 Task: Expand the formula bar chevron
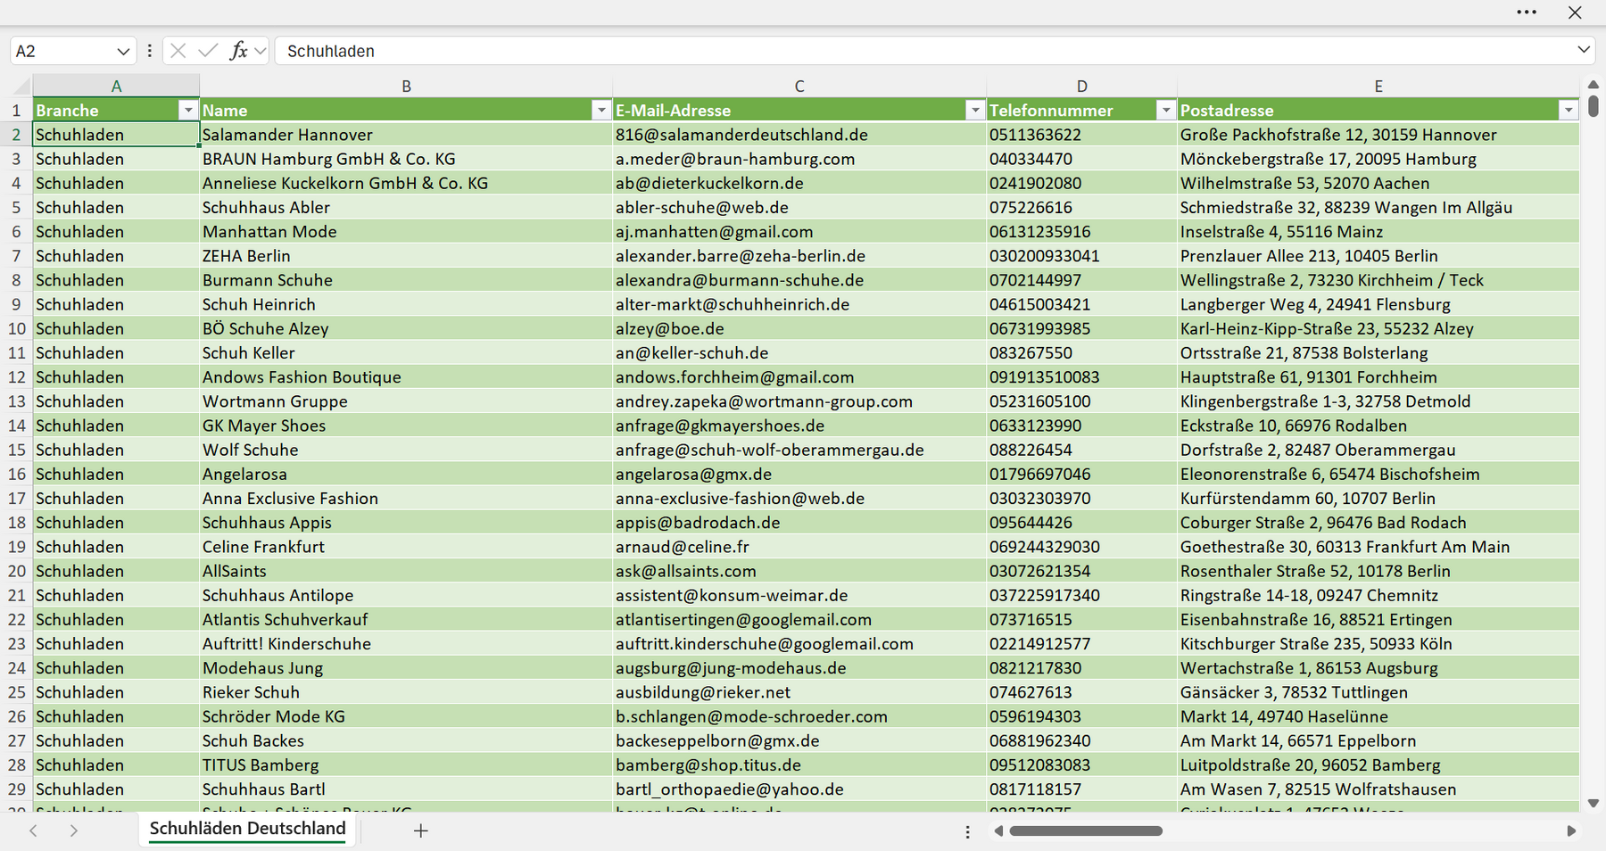click(1584, 50)
